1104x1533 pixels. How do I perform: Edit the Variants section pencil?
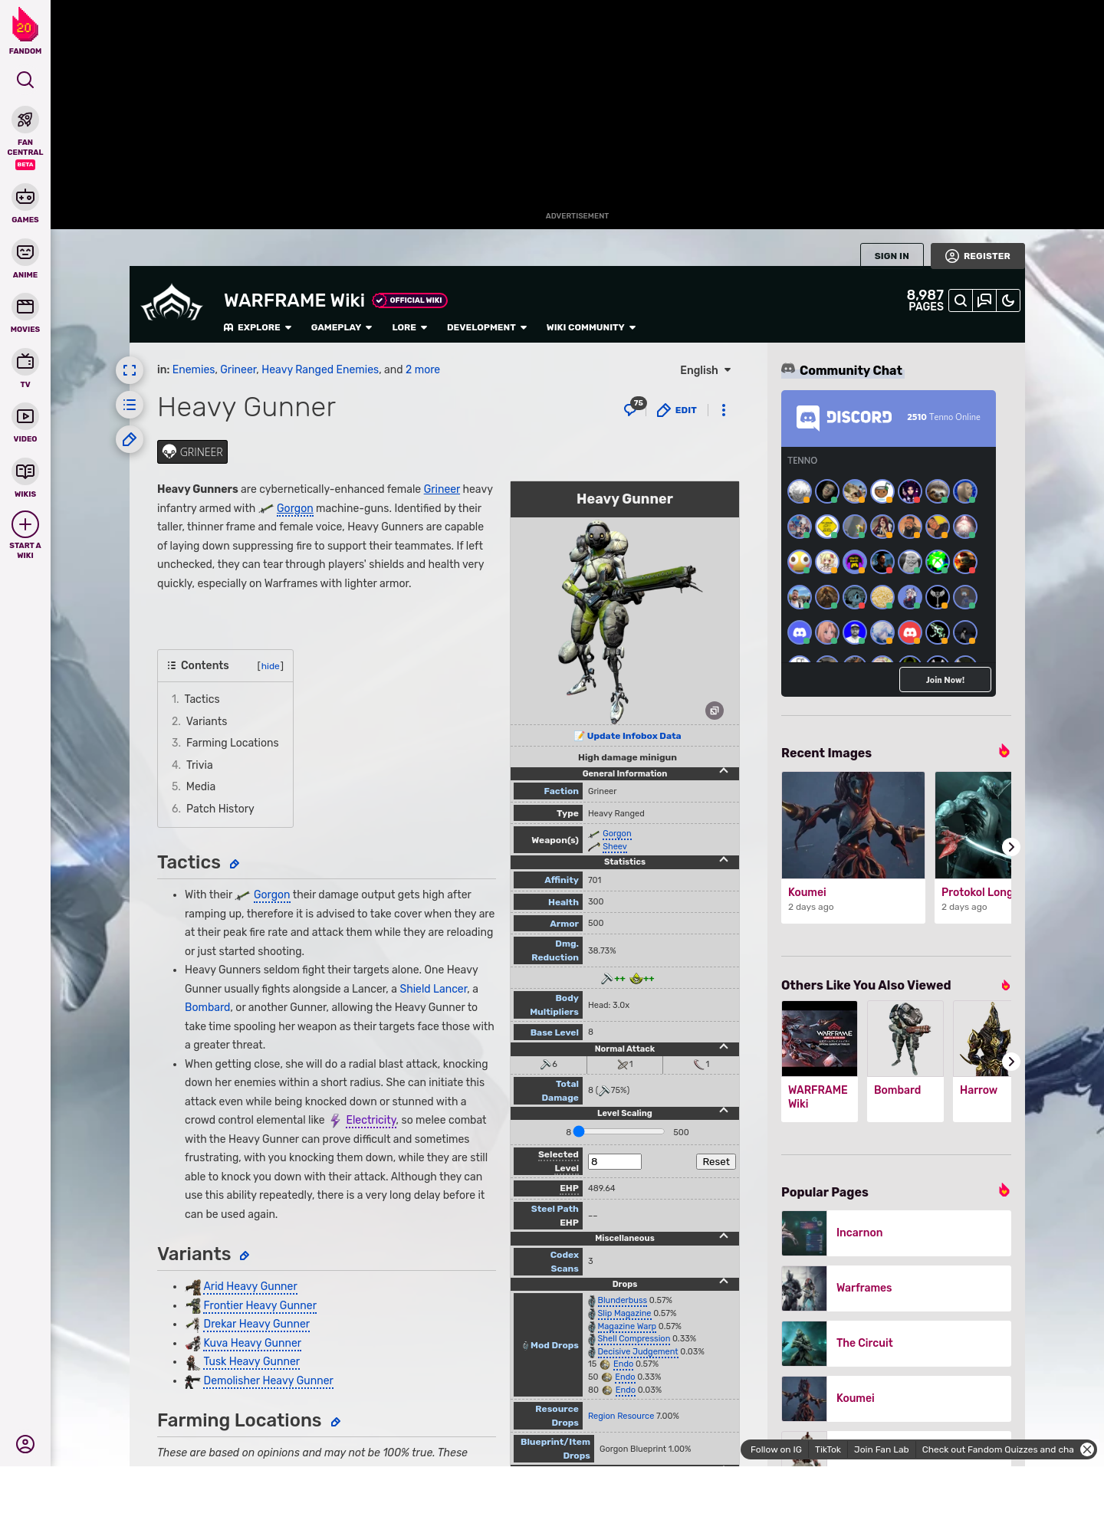(x=245, y=1256)
